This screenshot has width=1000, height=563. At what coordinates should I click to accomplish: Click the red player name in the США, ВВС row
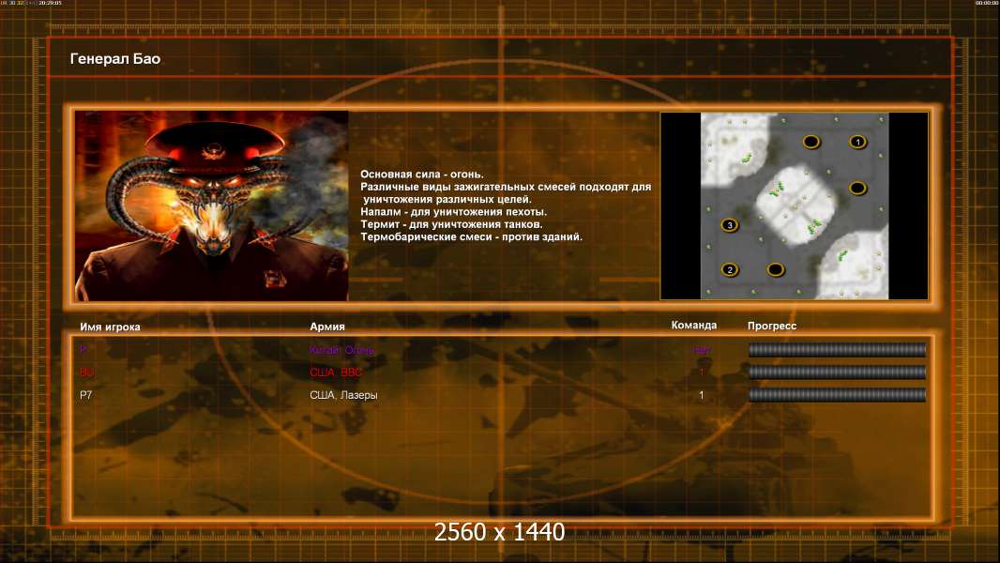point(86,373)
